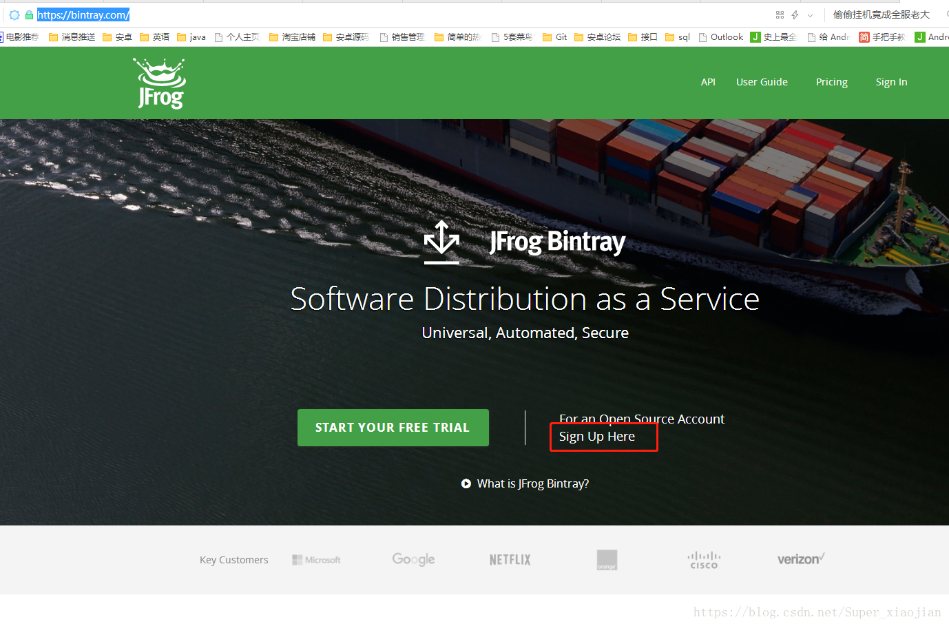This screenshot has height=626, width=949.
Task: Click the For an Open Source Account text
Action: coord(642,419)
